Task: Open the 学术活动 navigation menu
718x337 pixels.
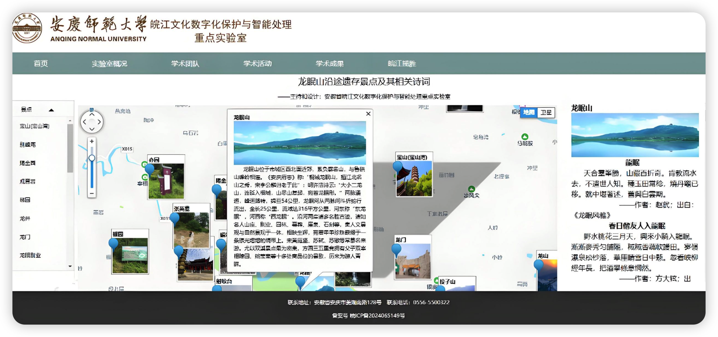Action: click(257, 63)
